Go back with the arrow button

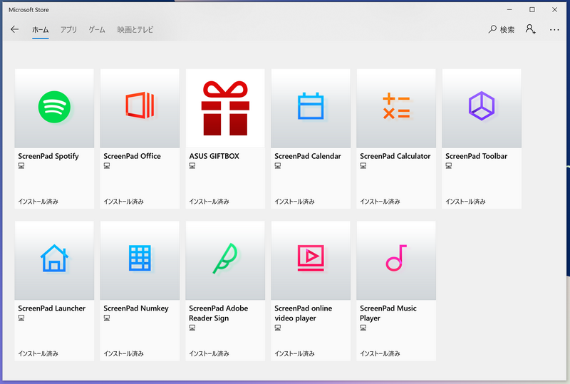pos(14,29)
